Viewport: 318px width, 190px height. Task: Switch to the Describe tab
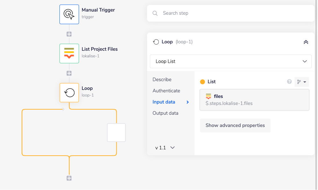[162, 79]
